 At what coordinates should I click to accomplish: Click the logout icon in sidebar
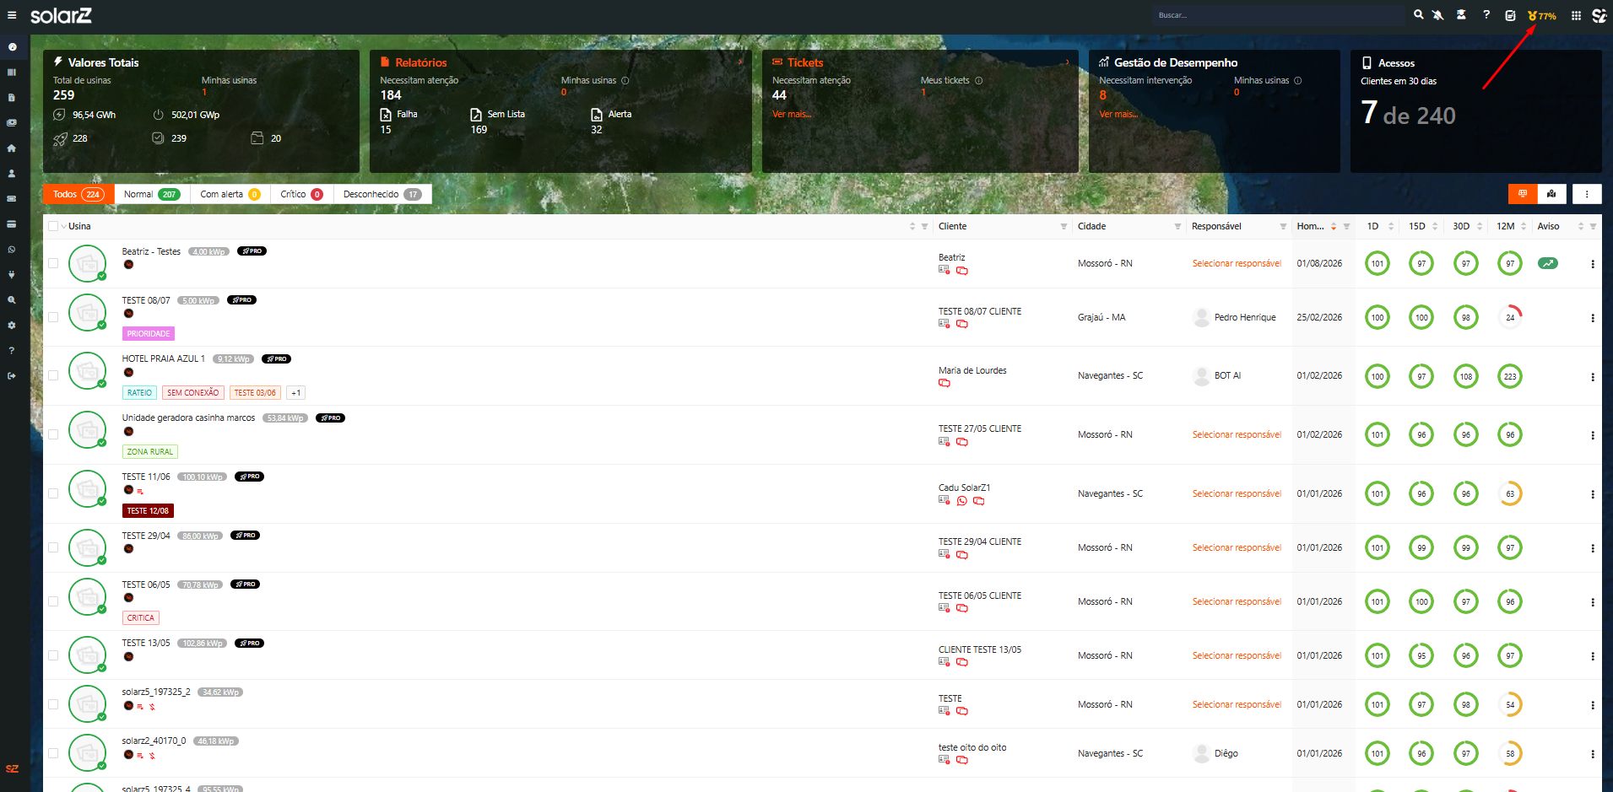point(12,376)
